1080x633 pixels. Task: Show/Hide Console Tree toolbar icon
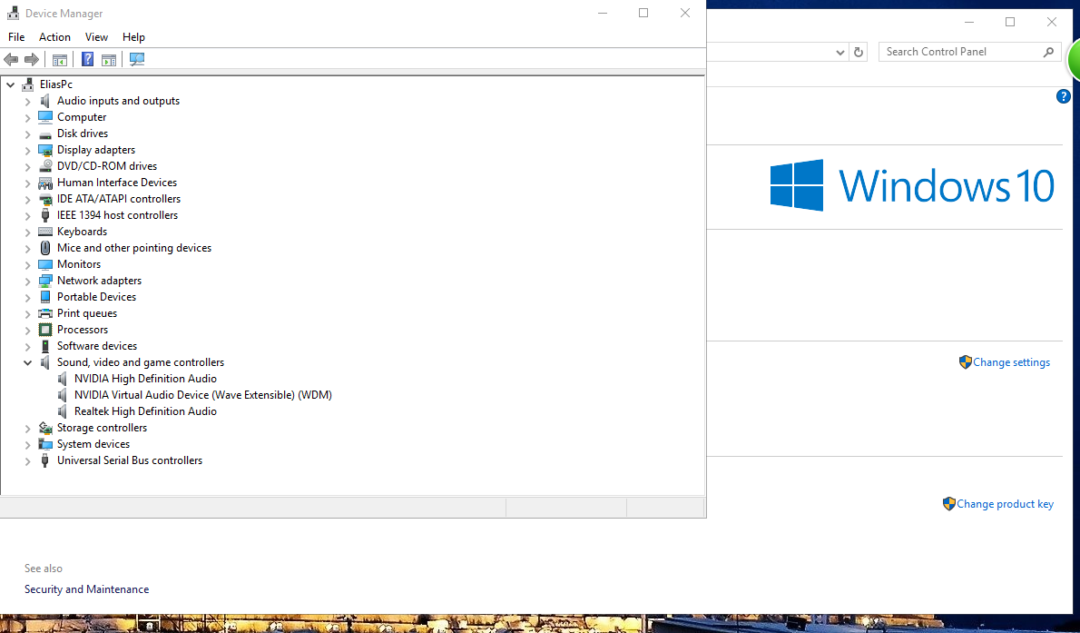60,59
